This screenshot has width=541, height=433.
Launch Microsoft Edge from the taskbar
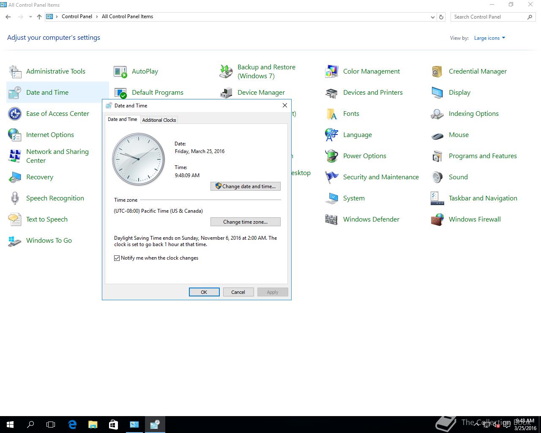pos(72,425)
